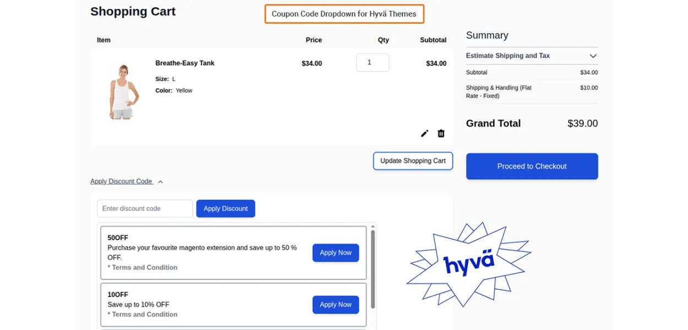
Task: Click the Update Shopping Cart button
Action: (x=413, y=161)
